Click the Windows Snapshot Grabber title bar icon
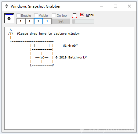The height and width of the screenshot is (134, 138). click(7, 6)
